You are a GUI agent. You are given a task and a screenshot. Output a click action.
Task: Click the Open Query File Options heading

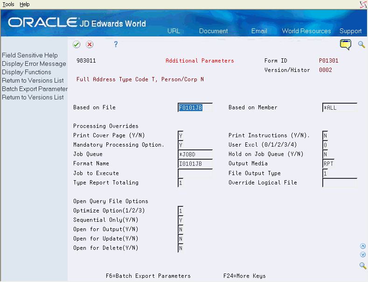click(111, 201)
